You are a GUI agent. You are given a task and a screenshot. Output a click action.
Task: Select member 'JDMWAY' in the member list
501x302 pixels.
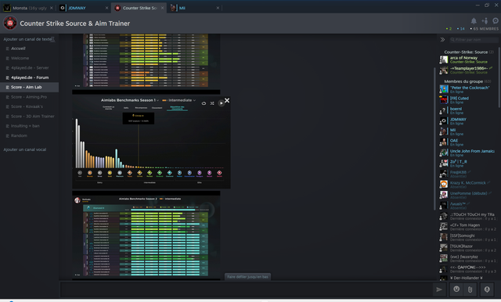pyautogui.click(x=468, y=121)
